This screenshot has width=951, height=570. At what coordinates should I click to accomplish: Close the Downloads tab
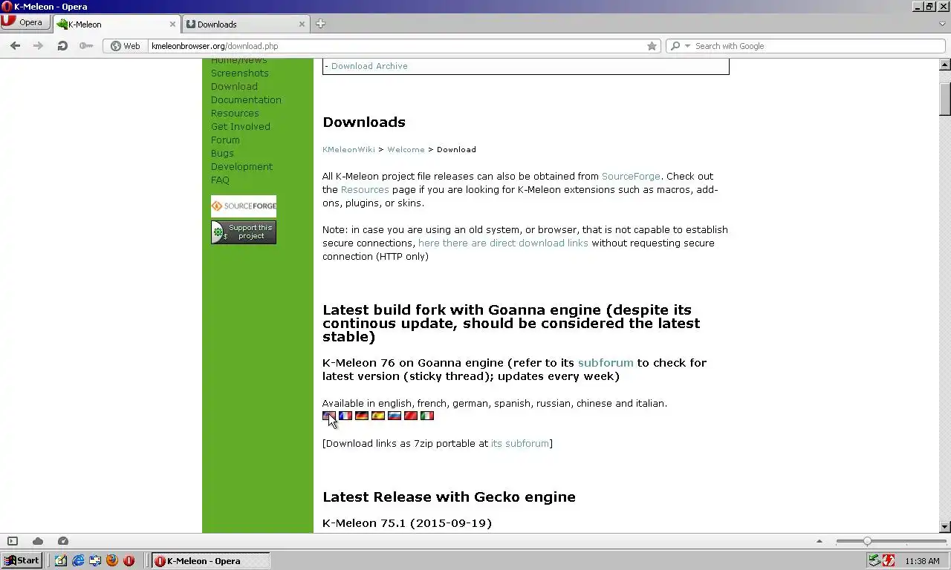(x=302, y=24)
